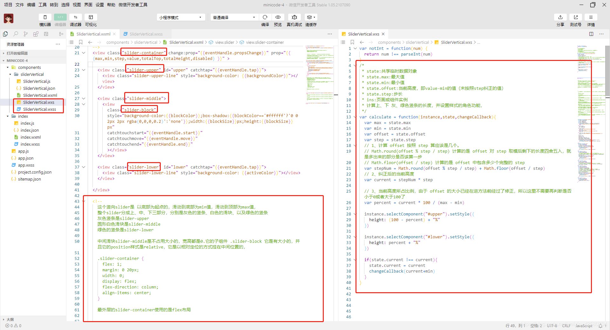The width and height of the screenshot is (610, 330).
Task: Click sliderVertical in right breadcrumb
Action: [x=417, y=42]
